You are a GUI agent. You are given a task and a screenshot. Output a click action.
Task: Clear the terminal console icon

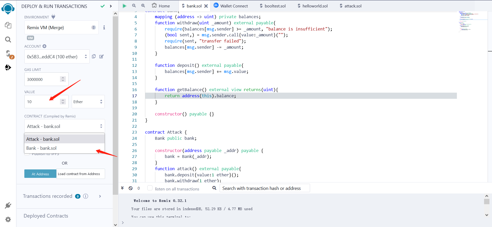pyautogui.click(x=130, y=188)
